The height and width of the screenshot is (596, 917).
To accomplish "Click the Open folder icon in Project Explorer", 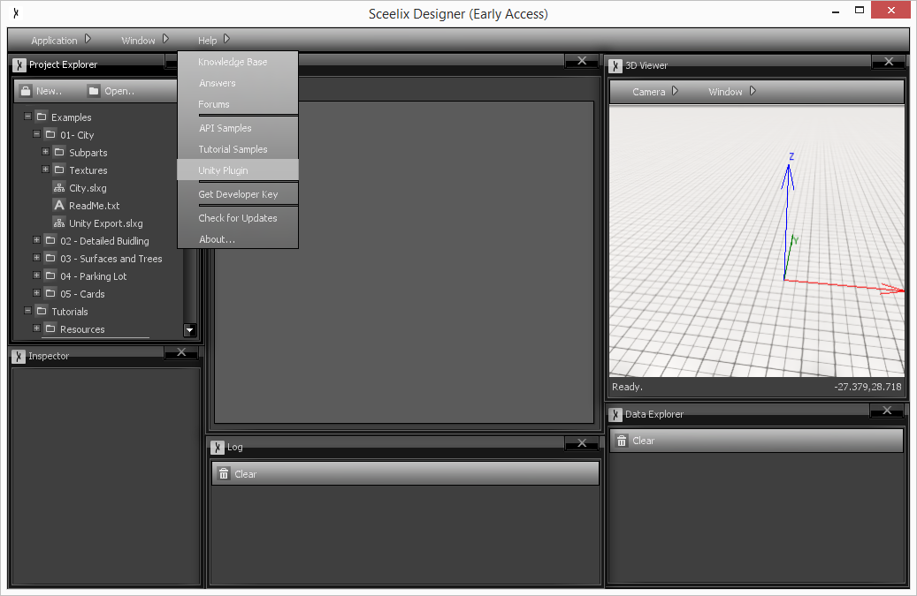I will pyautogui.click(x=94, y=91).
